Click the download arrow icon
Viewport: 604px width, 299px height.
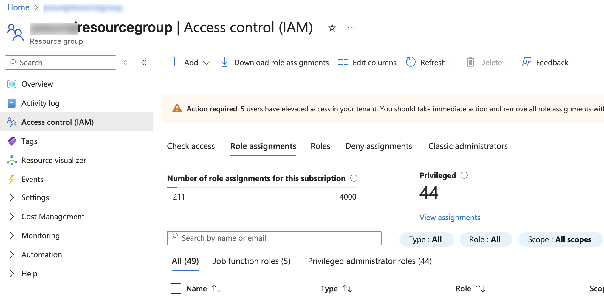pyautogui.click(x=224, y=62)
